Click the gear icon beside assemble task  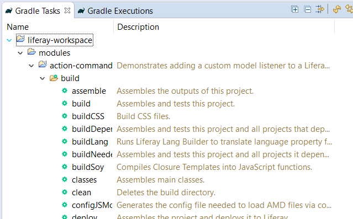(x=65, y=90)
